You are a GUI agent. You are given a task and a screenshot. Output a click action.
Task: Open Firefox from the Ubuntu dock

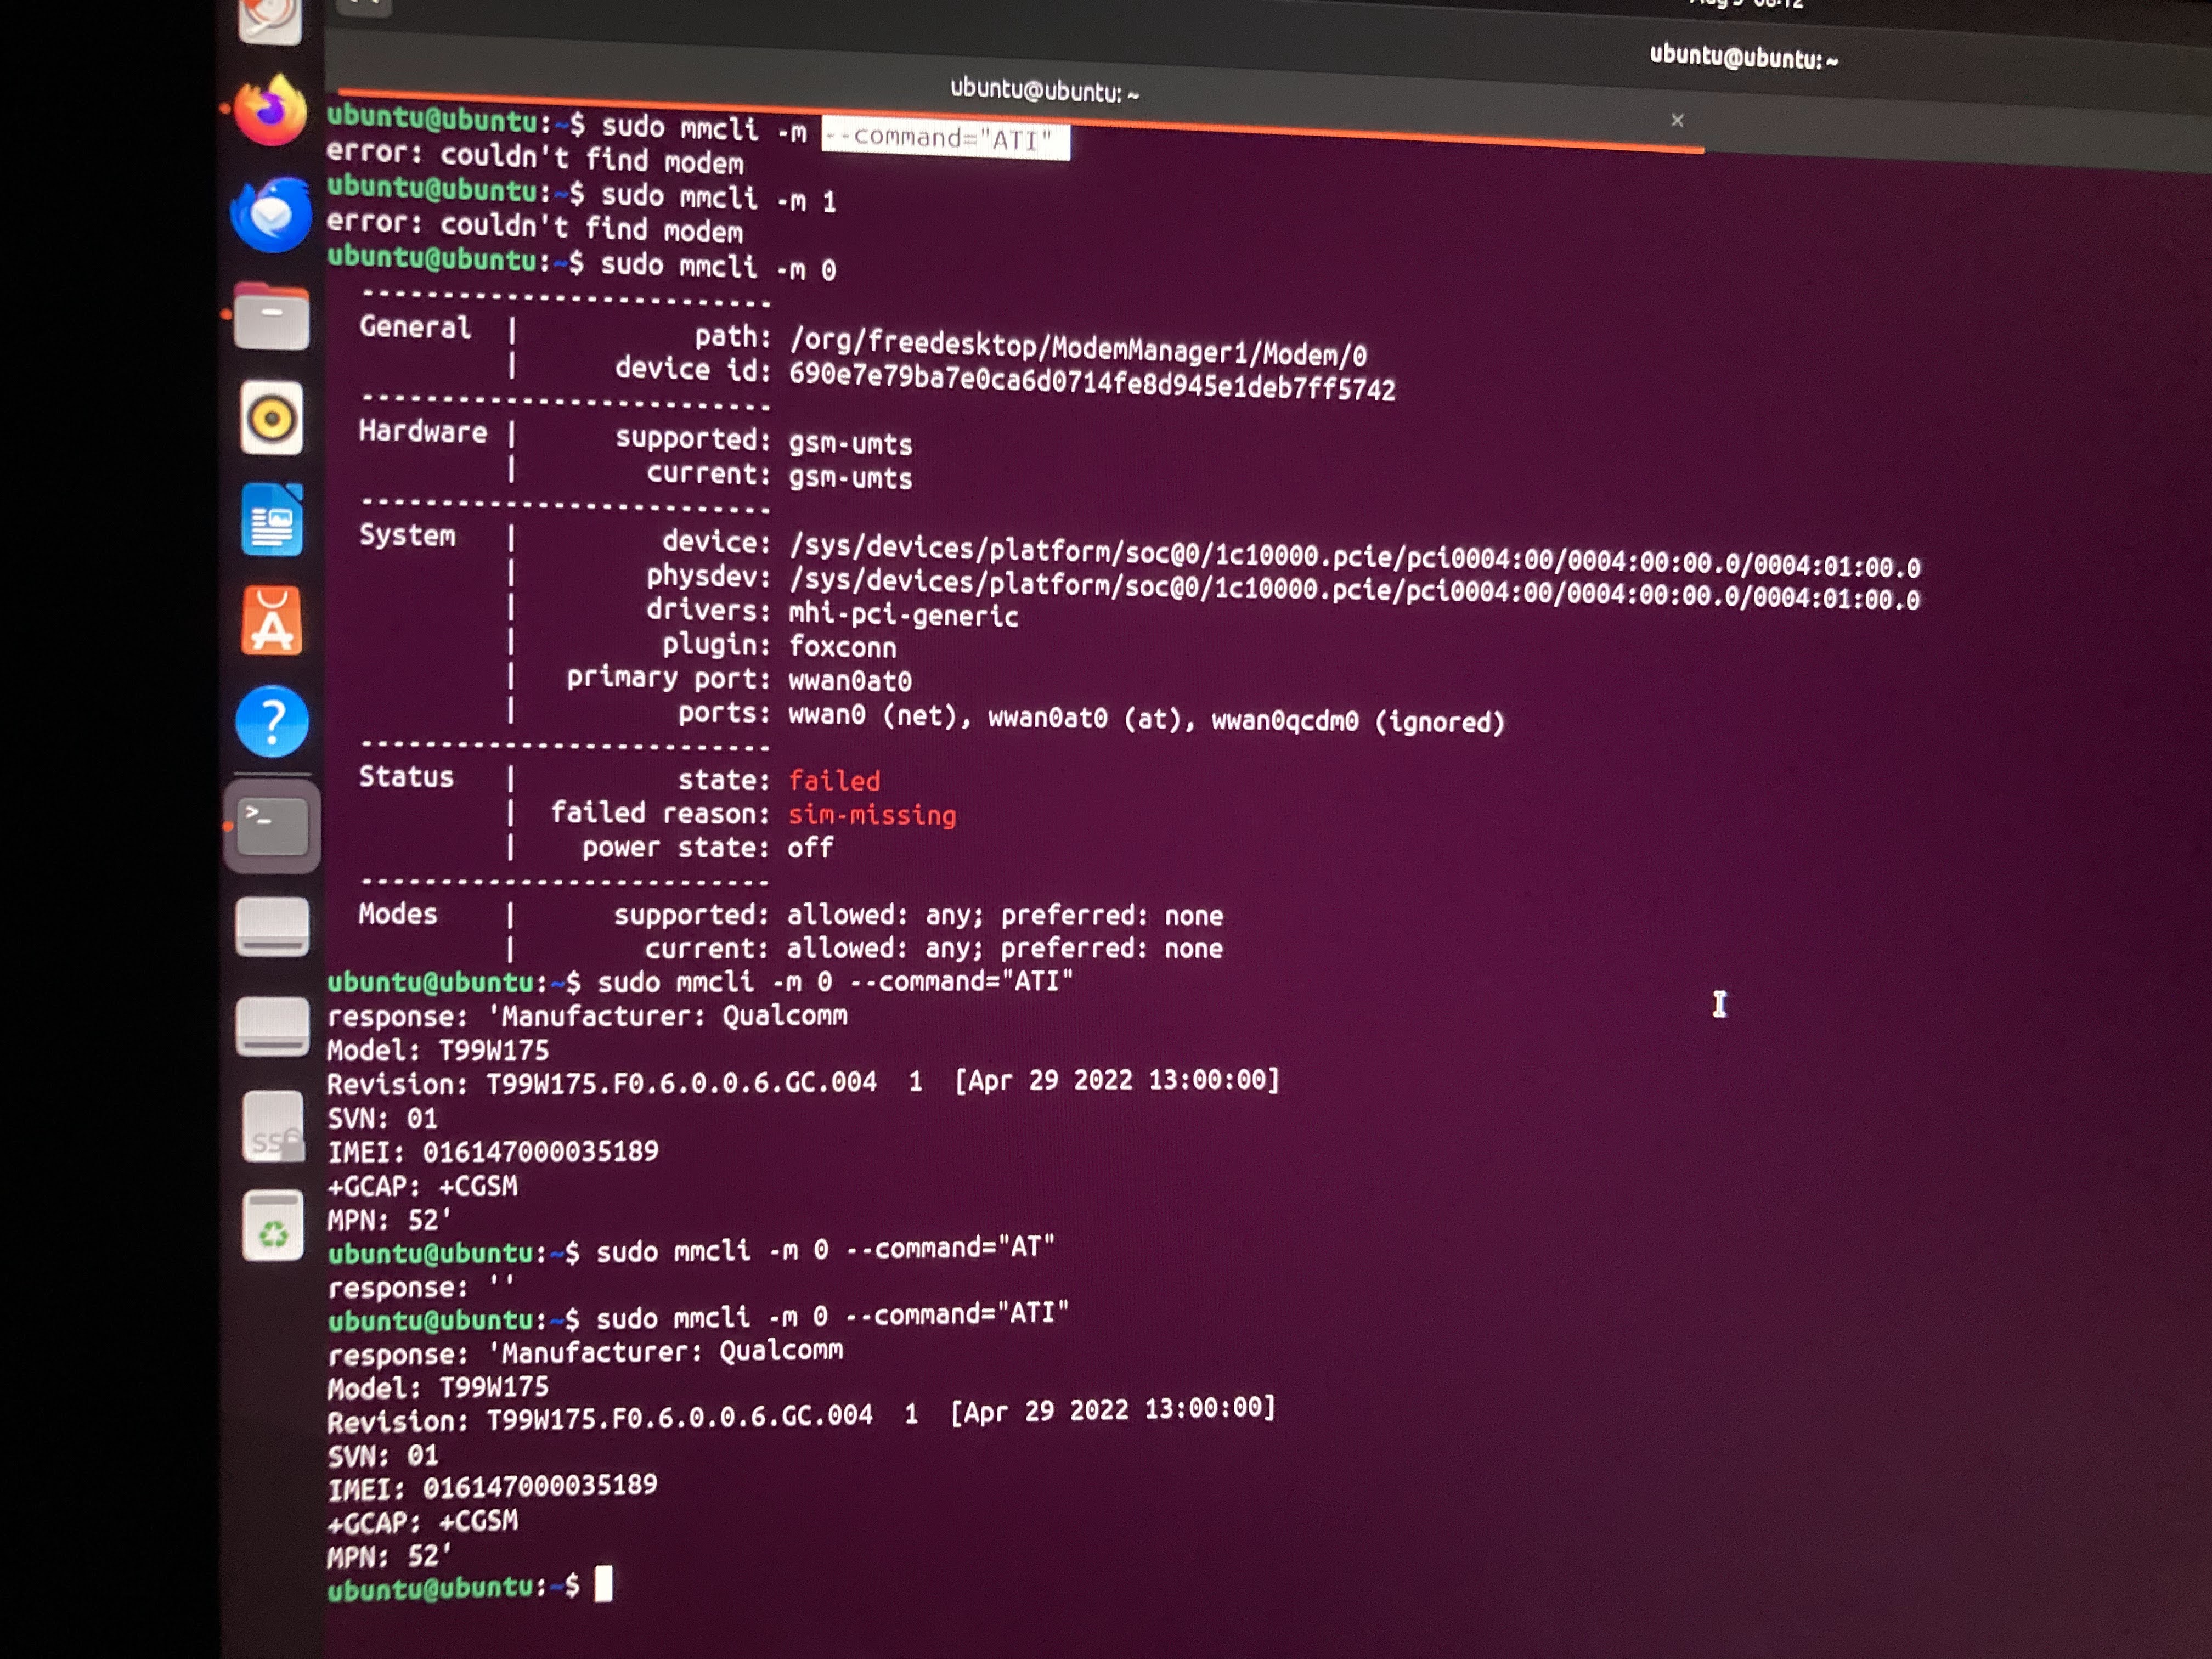(270, 111)
